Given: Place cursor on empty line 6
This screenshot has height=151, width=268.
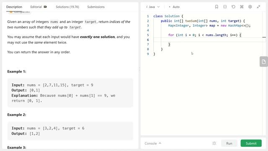Looking at the screenshot, I should [x=208, y=40].
